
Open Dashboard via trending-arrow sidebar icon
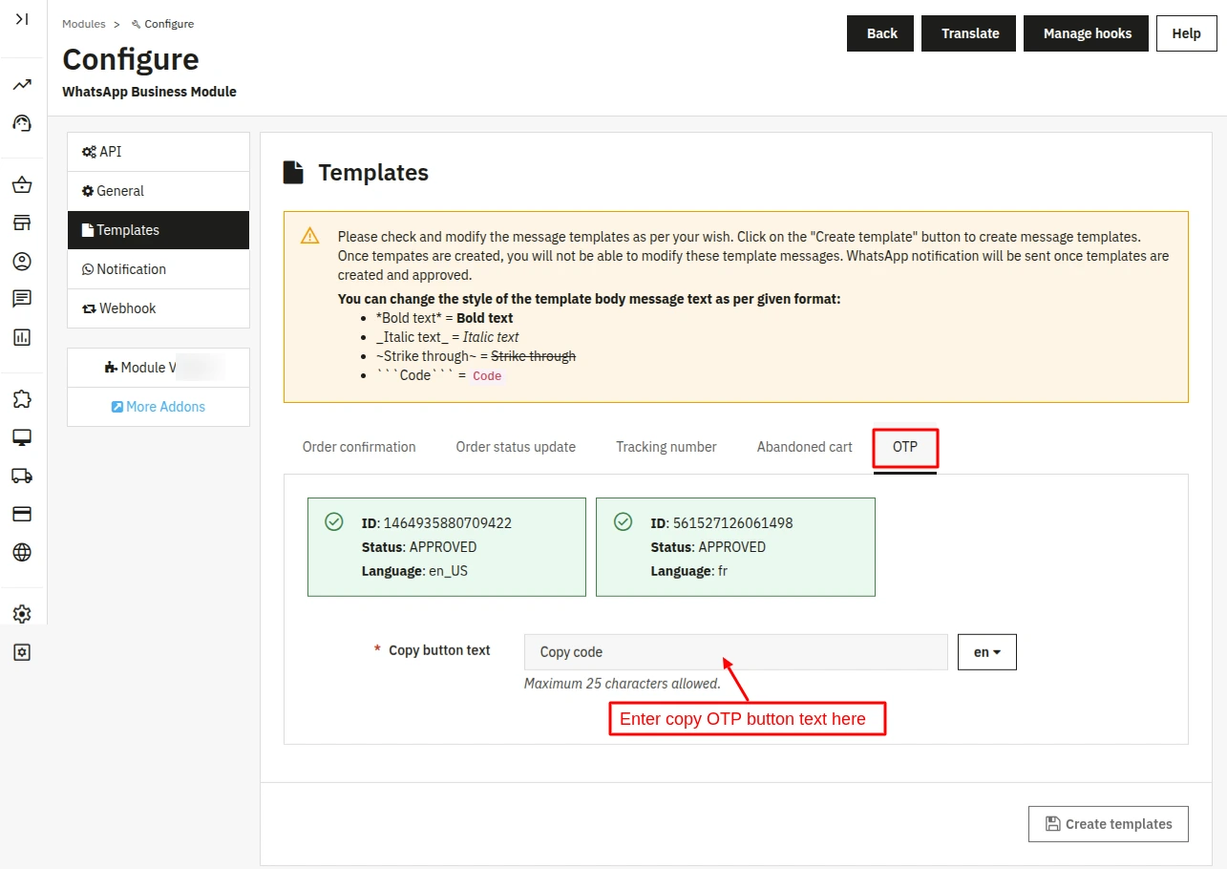coord(22,85)
